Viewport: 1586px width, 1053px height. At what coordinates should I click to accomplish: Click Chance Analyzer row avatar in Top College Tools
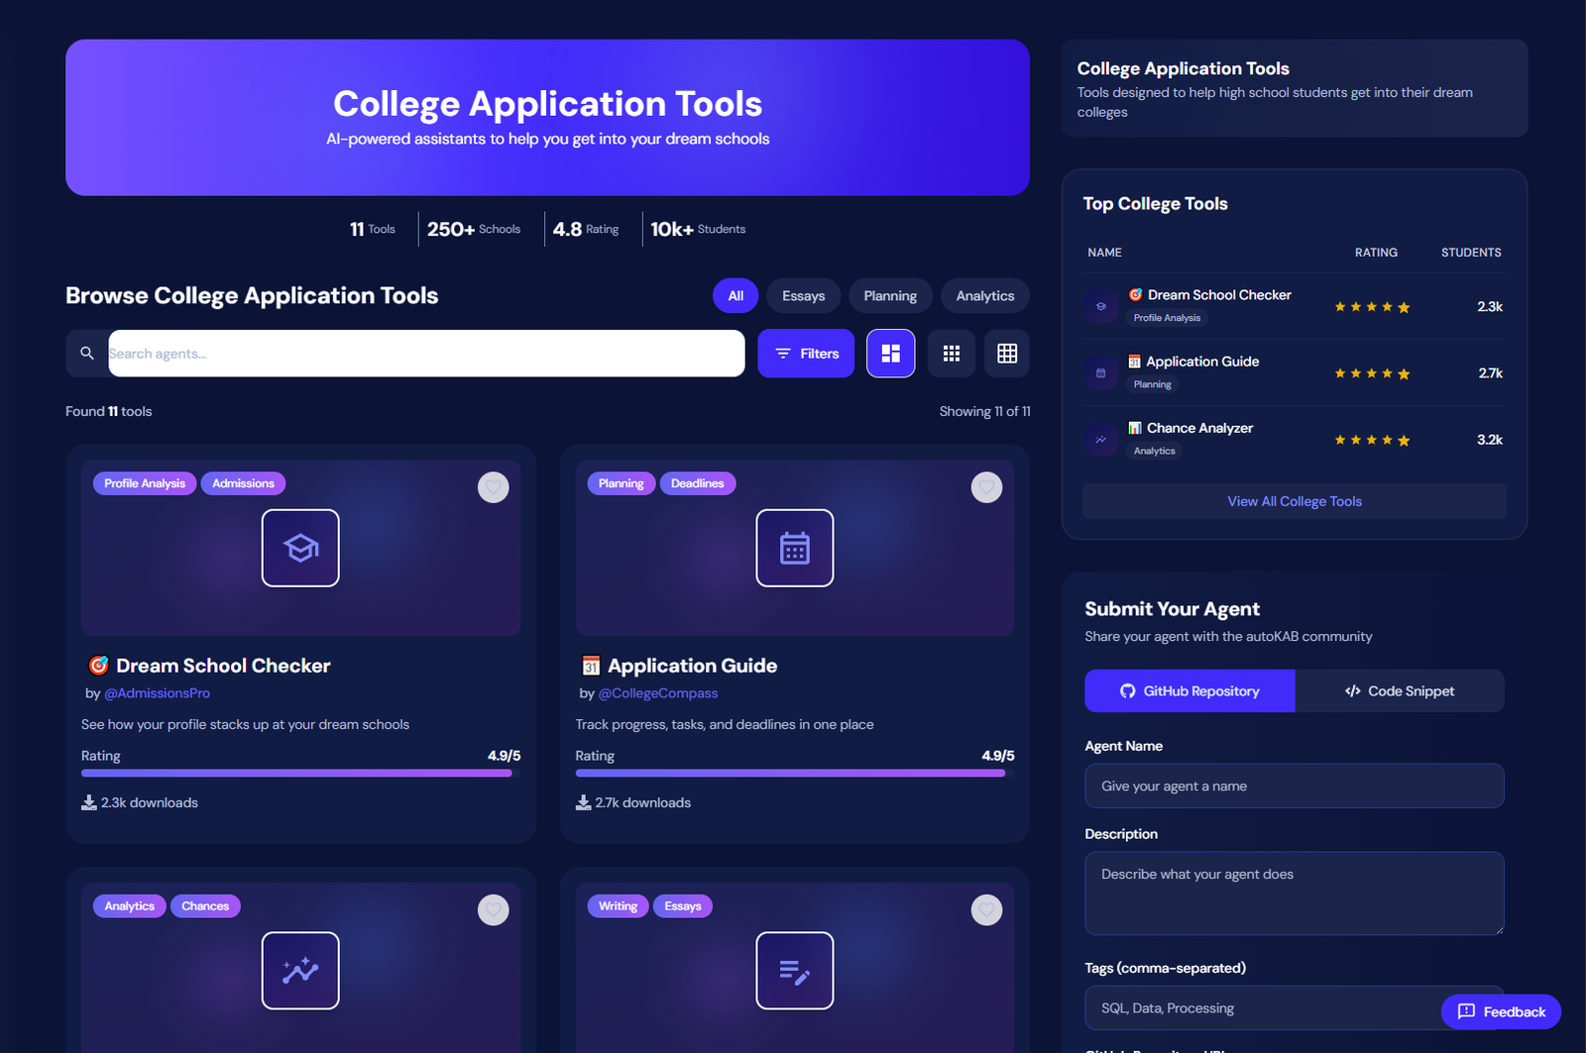(1100, 439)
